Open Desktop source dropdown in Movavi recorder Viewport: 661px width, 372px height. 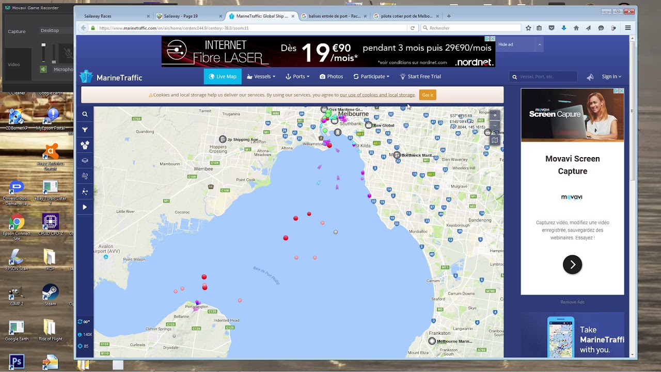(55, 30)
